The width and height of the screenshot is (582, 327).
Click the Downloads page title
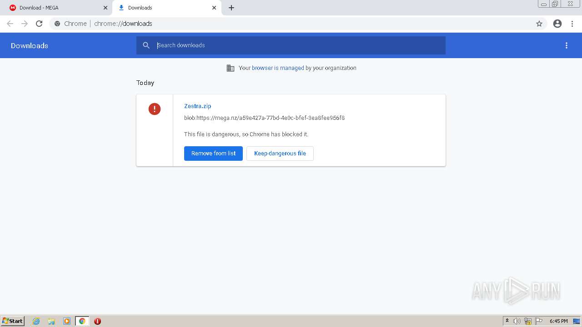coord(30,45)
